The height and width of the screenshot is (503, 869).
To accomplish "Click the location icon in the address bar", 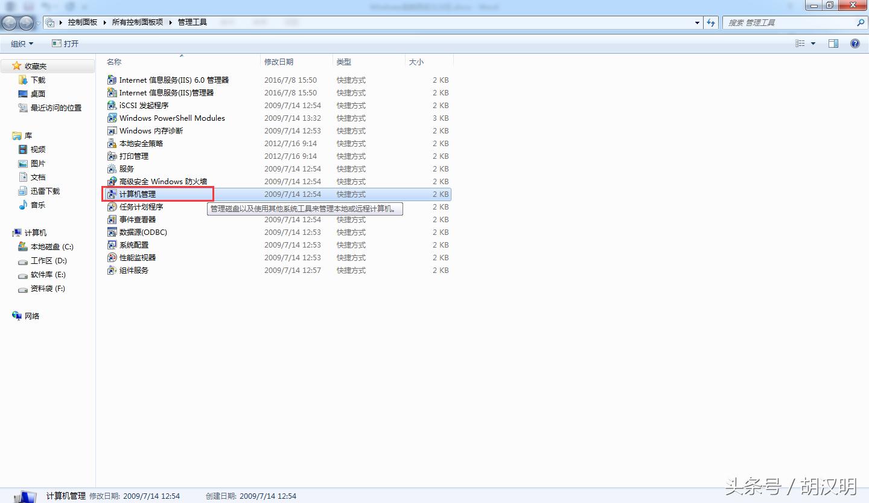I will [x=51, y=22].
